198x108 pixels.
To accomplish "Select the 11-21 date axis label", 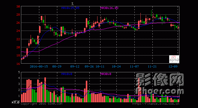I will (x=152, y=66).
